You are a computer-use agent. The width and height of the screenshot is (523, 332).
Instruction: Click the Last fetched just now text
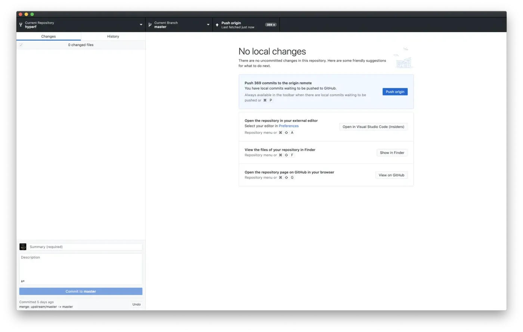click(x=238, y=27)
